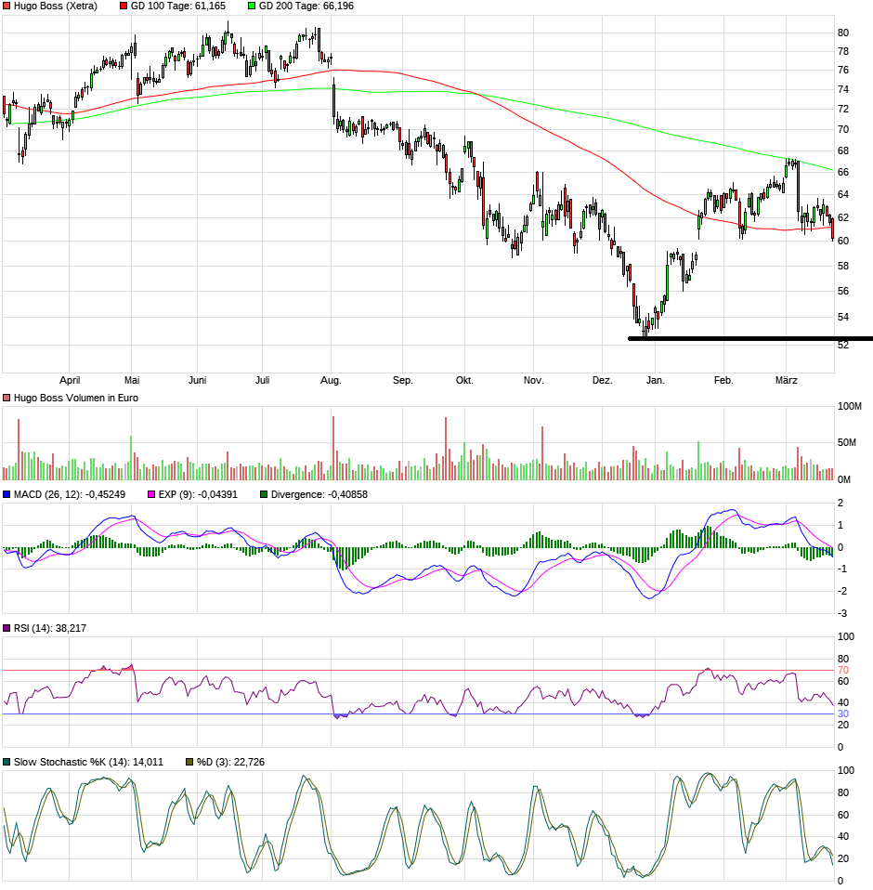873x890 pixels.
Task: Click the magenta EXP (9) legend swatch
Action: pos(152,494)
